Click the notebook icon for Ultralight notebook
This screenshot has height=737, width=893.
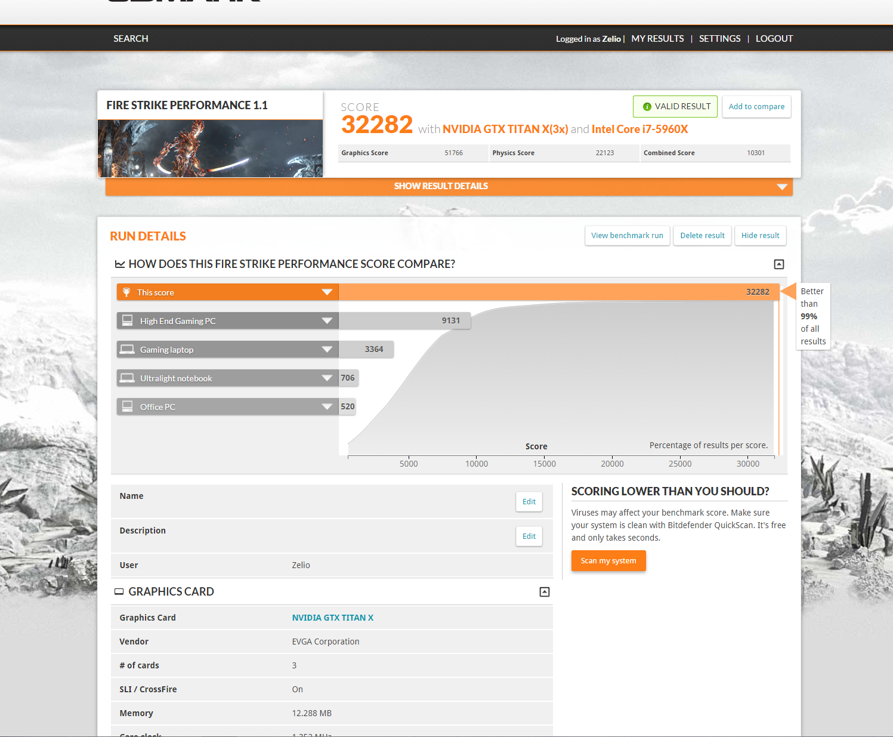coord(127,378)
